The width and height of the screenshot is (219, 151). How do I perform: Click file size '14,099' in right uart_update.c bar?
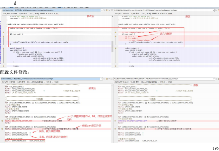coord(133,14)
